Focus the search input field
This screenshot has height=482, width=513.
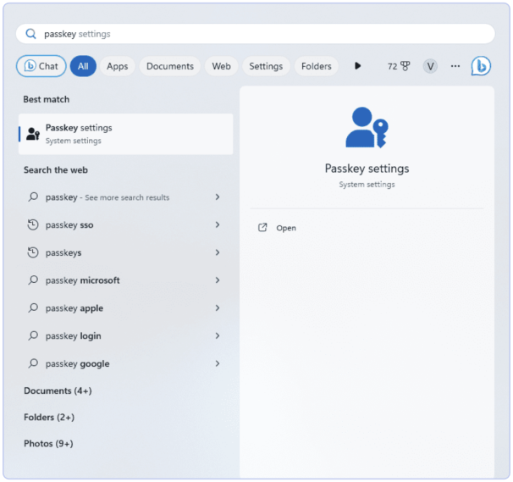tap(255, 34)
